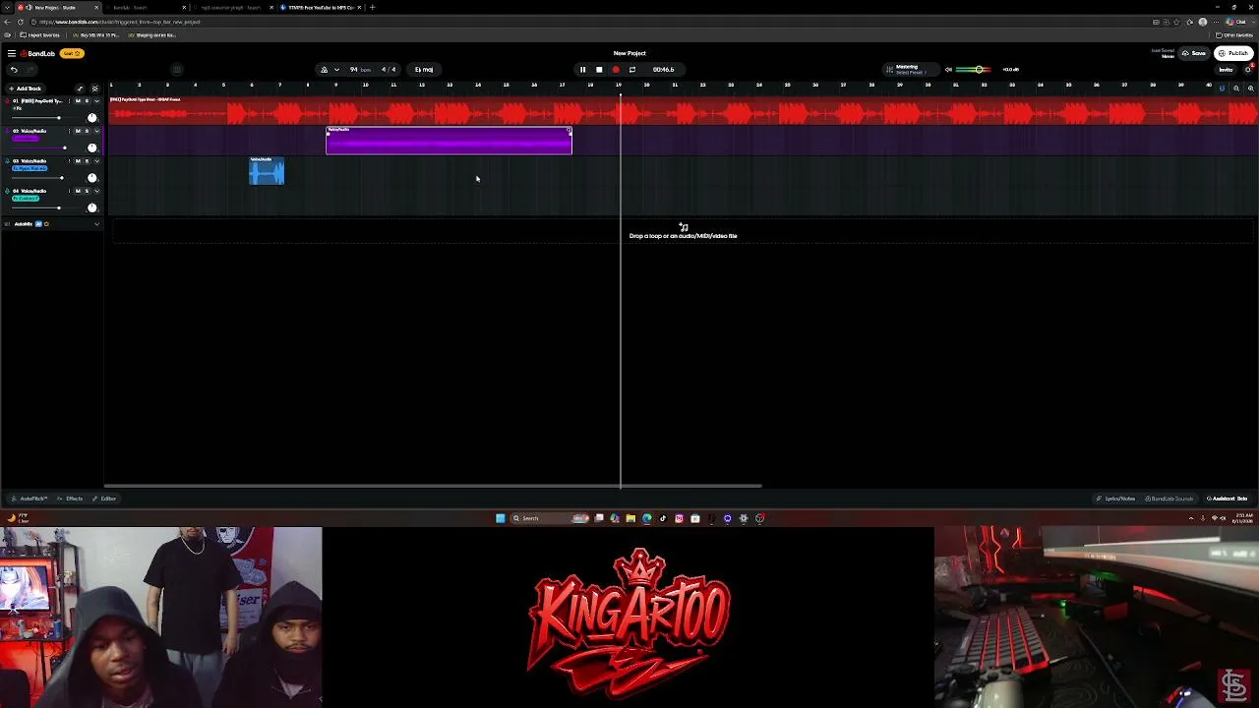Expand track 02 options chevron
Viewport: 1259px width, 708px height.
96,131
